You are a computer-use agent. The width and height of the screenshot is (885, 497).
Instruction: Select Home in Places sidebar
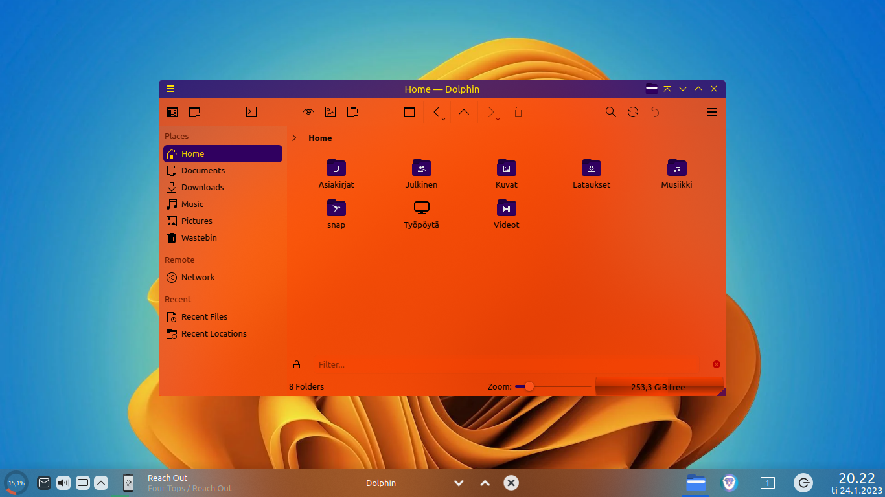223,153
